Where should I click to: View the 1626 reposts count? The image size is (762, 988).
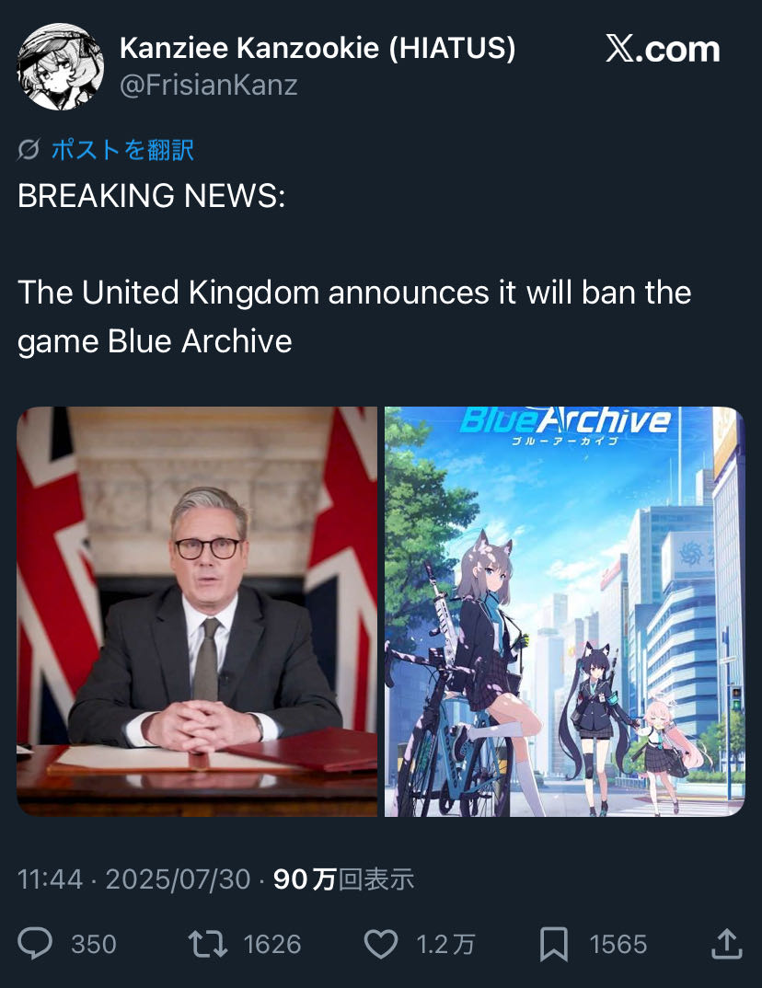(272, 945)
